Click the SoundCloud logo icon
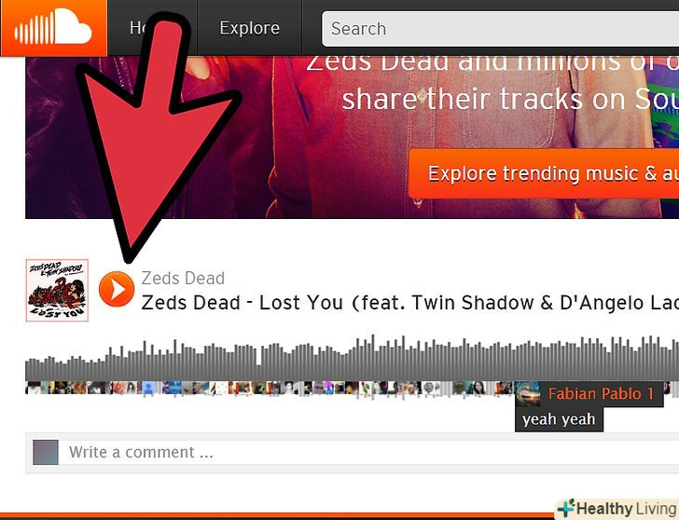679x520 pixels. pyautogui.click(x=53, y=28)
